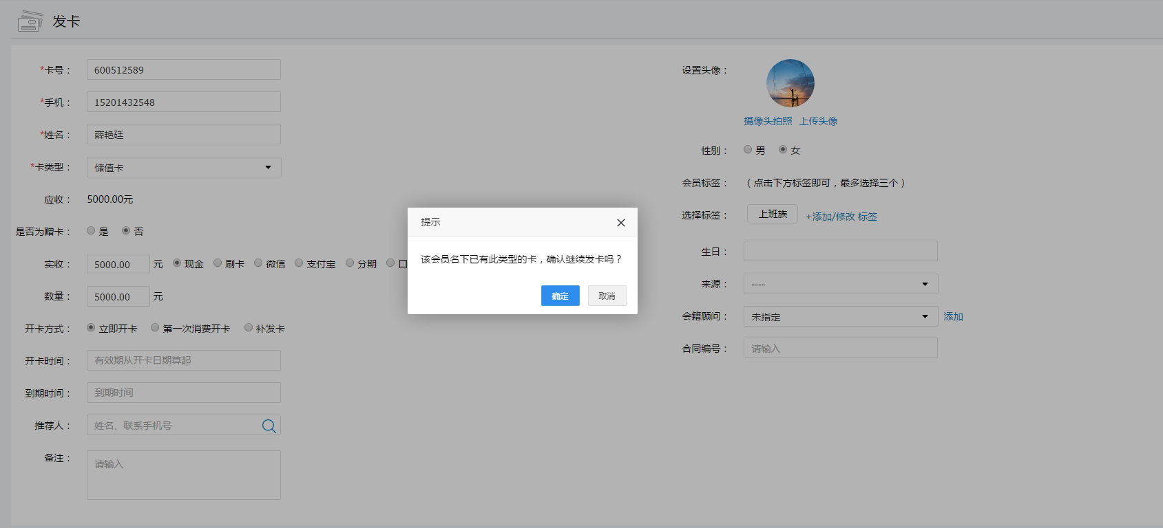This screenshot has height=528, width=1163.
Task: Click the 发卡 card icon in header
Action: (x=30, y=21)
